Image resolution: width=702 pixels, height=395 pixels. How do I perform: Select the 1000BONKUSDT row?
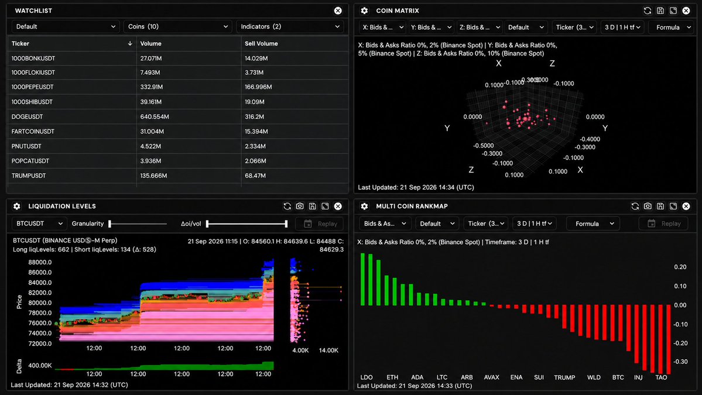coord(178,58)
